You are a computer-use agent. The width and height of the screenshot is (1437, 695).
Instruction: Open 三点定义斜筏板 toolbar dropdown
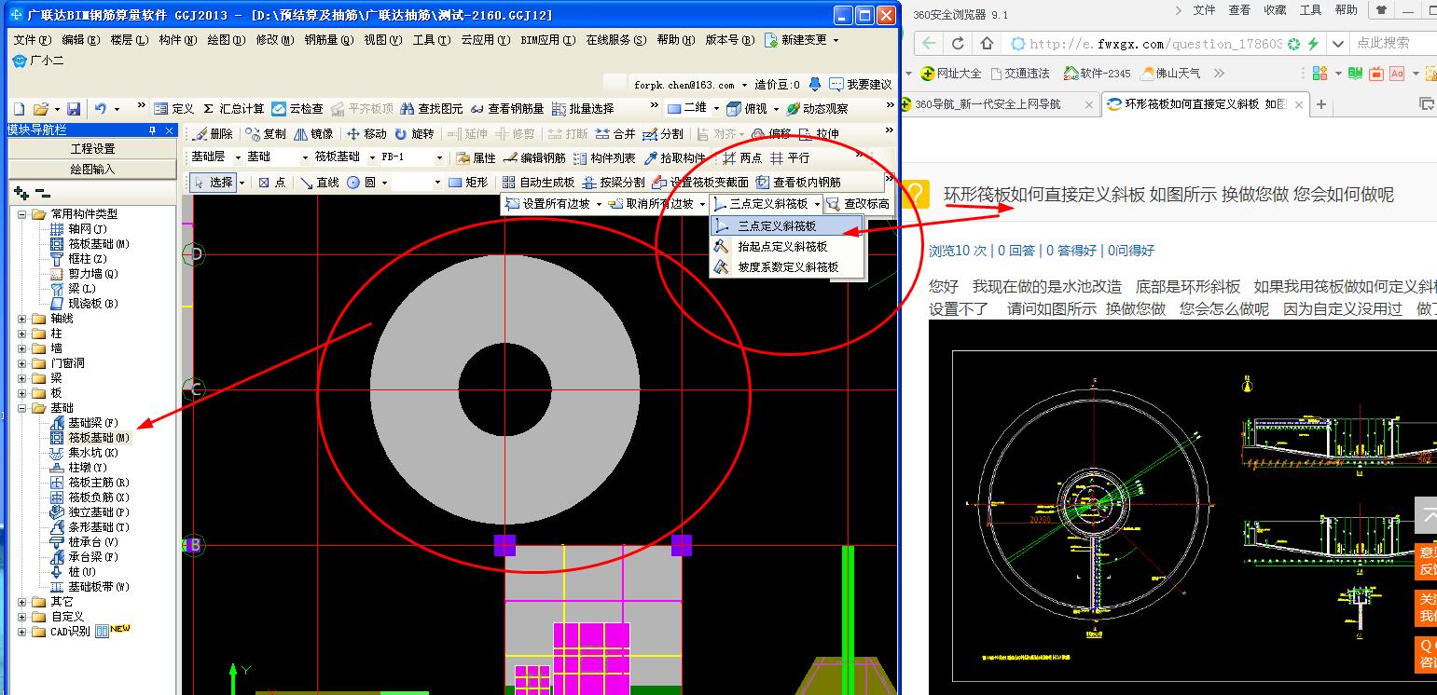pyautogui.click(x=817, y=204)
